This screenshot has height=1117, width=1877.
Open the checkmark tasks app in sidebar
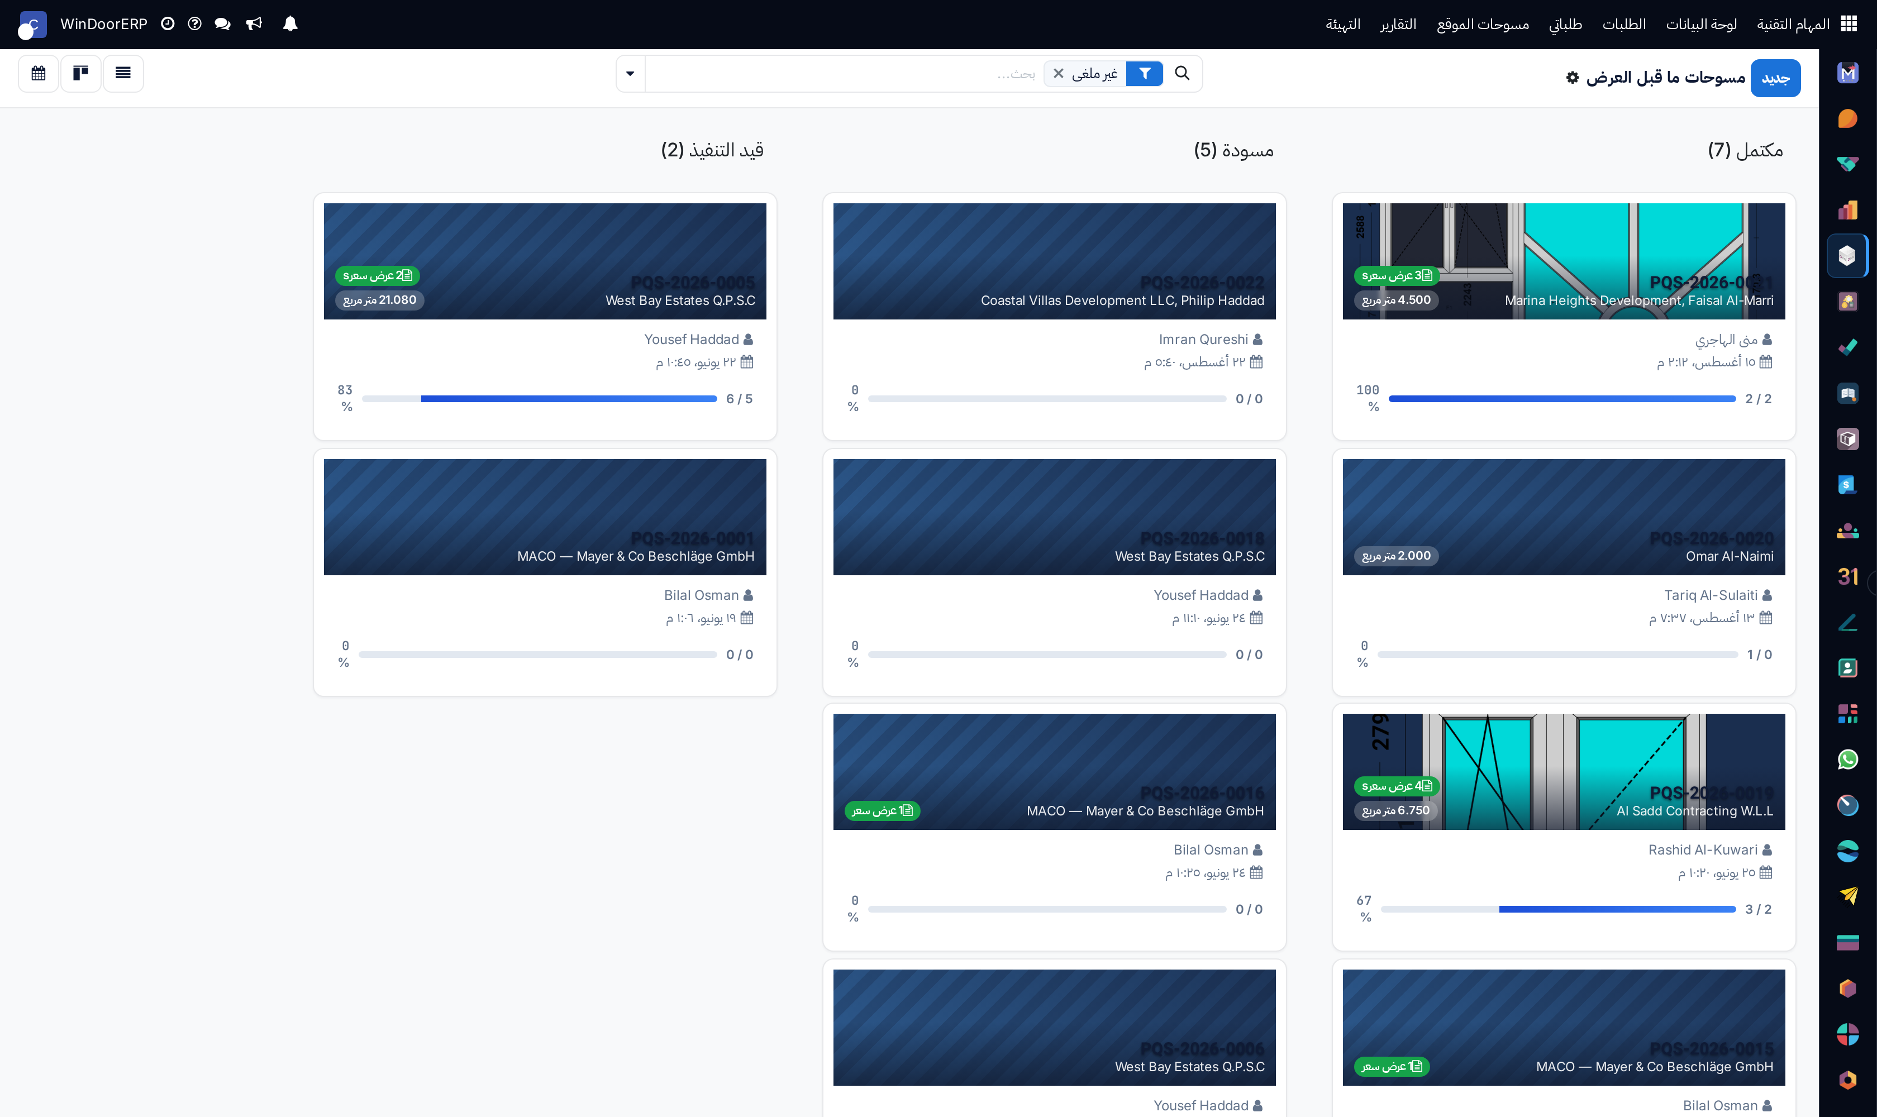click(x=1847, y=347)
